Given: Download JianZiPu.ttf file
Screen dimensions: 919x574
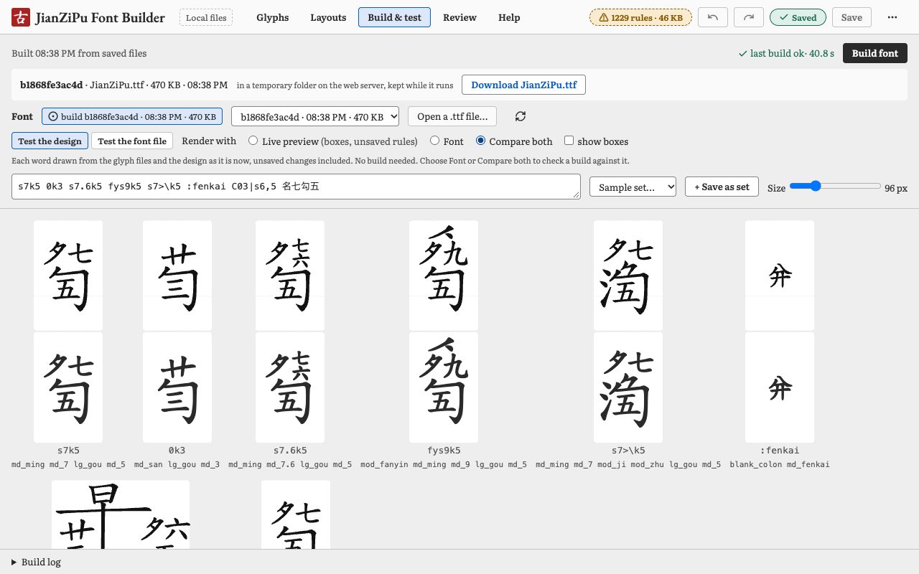Looking at the screenshot, I should coord(523,85).
